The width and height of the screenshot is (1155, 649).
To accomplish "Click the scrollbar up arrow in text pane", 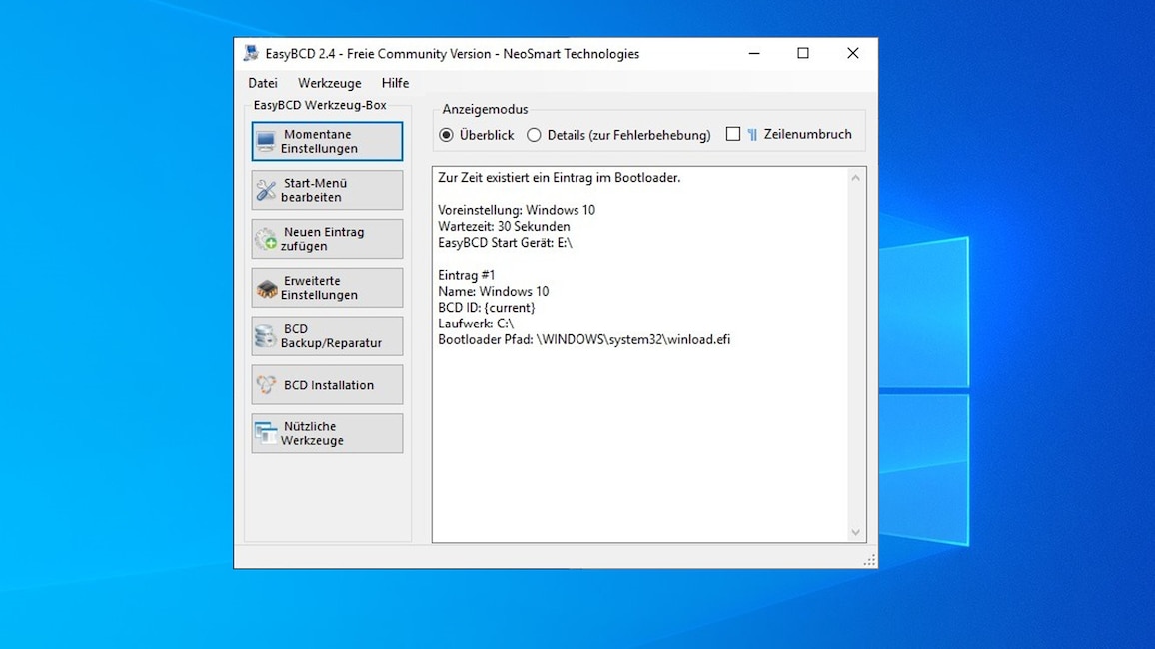I will 855,178.
